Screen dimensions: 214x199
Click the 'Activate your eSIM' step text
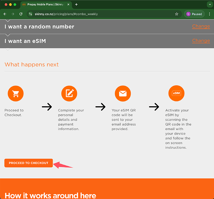178,129
